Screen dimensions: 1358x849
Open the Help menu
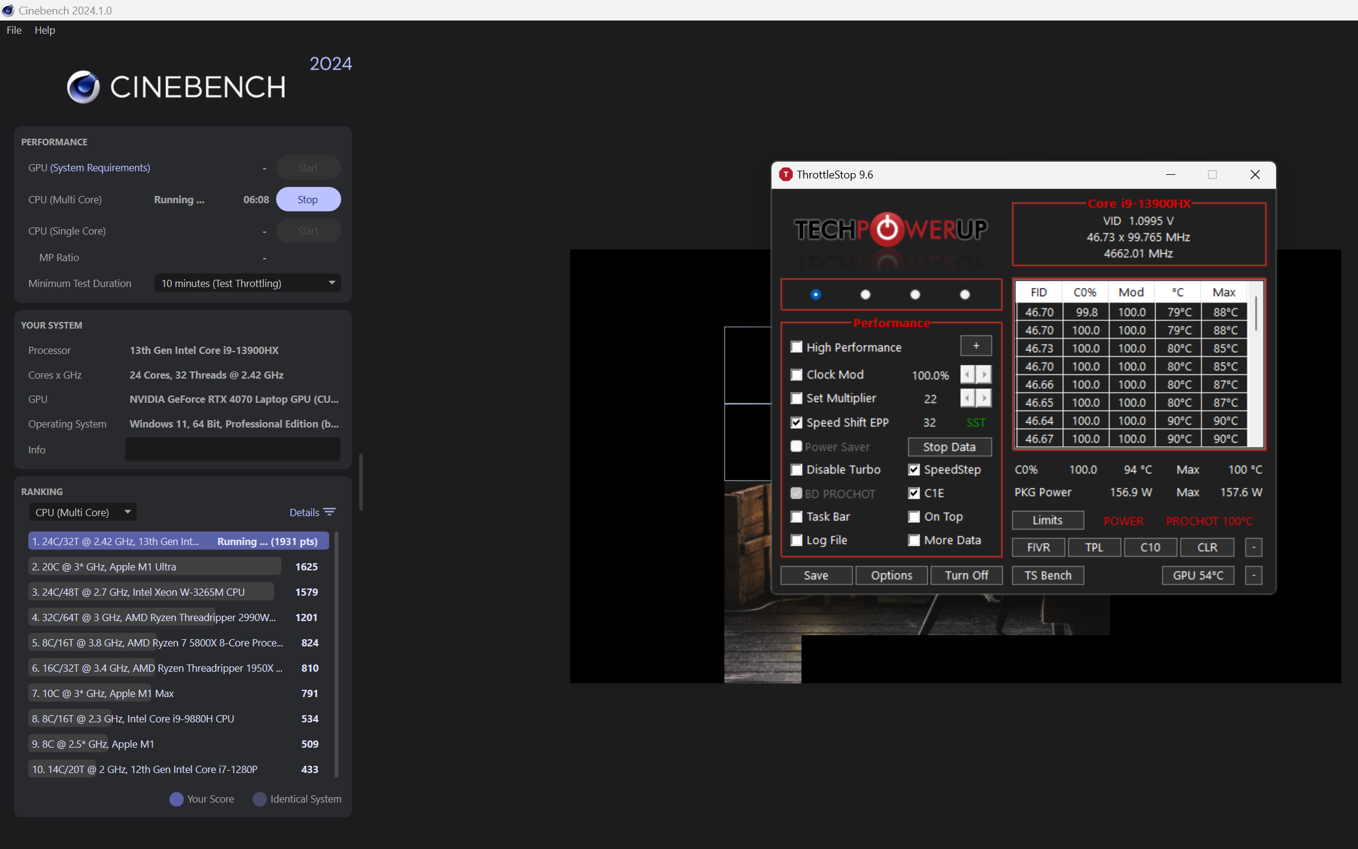pos(45,30)
